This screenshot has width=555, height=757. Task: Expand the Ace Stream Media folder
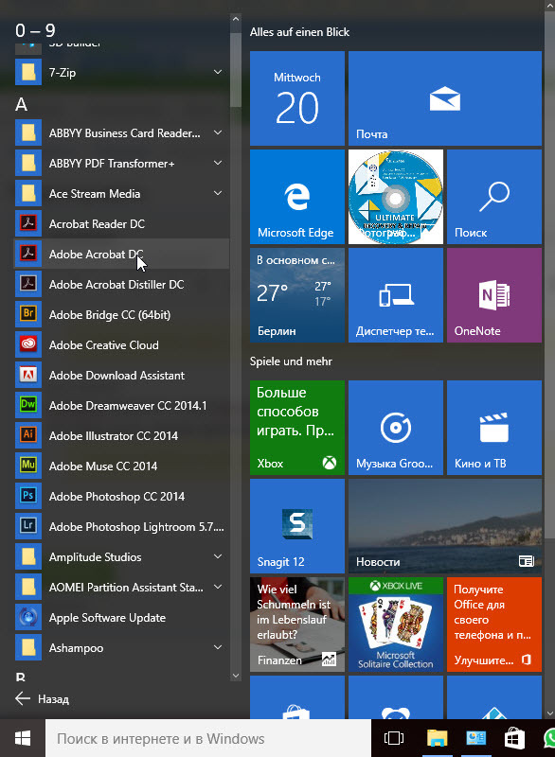(218, 193)
